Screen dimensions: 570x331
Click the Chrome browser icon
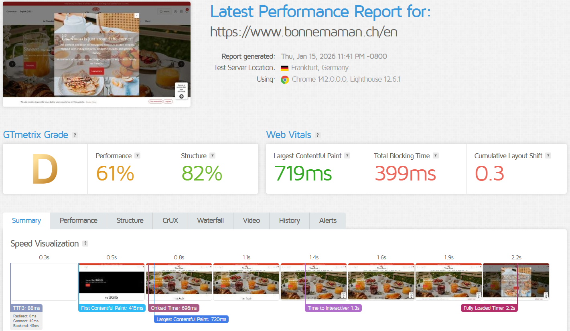[x=285, y=80]
